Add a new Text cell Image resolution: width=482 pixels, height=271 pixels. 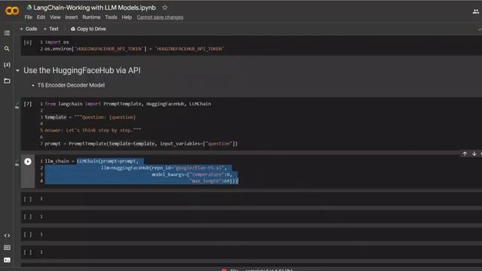point(50,29)
